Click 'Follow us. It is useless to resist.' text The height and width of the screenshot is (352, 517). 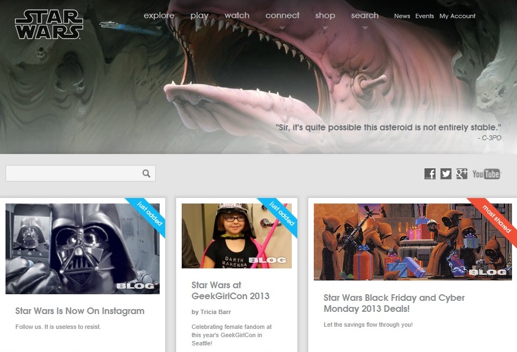pyautogui.click(x=58, y=327)
